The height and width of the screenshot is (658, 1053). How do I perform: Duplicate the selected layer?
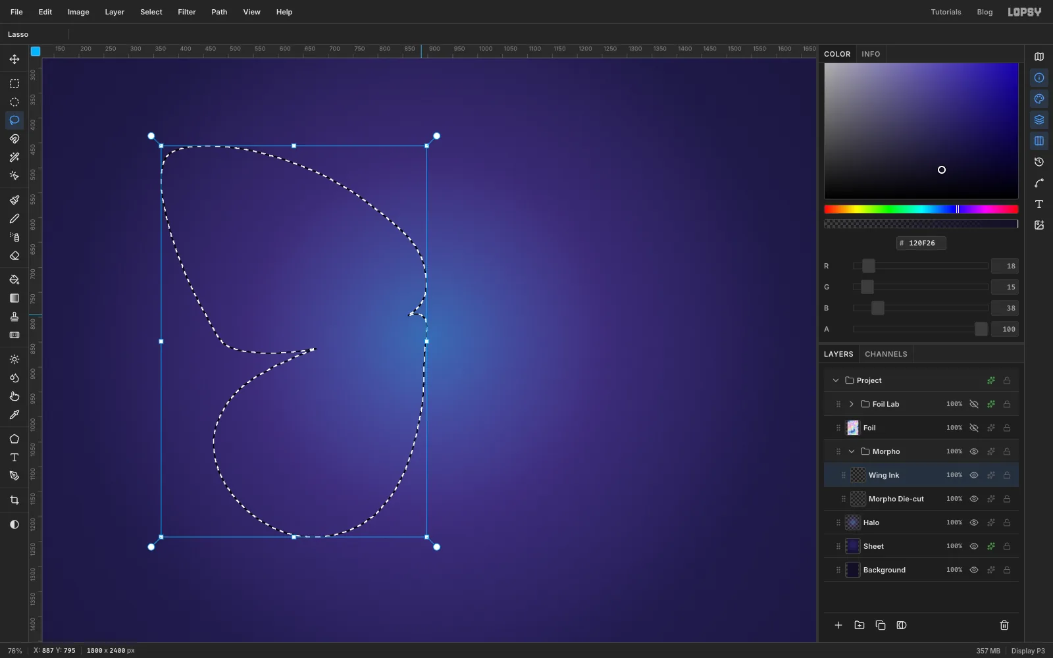881,625
